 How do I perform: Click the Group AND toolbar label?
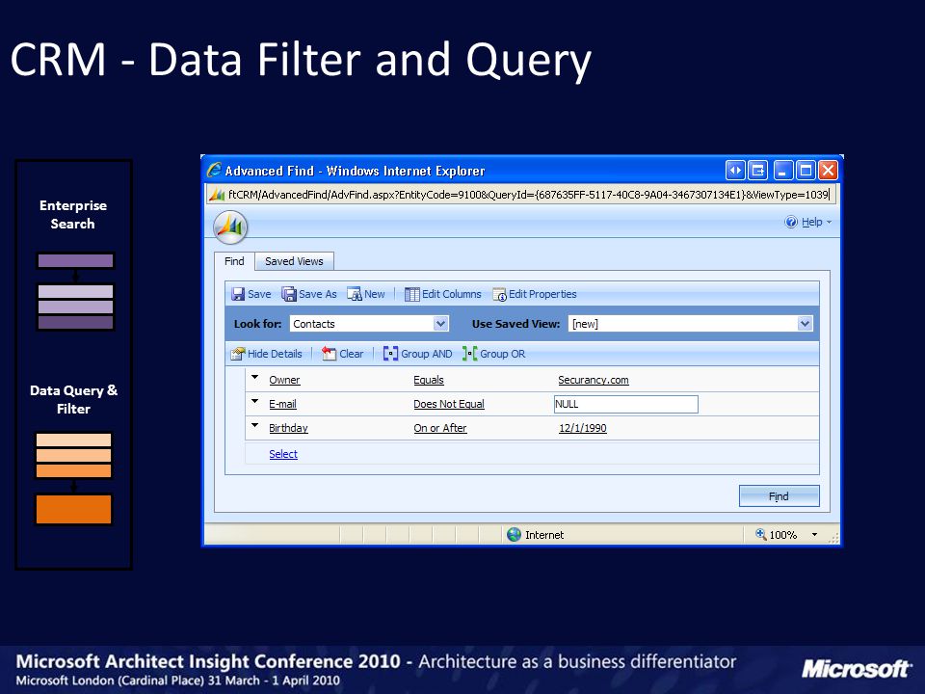point(427,354)
